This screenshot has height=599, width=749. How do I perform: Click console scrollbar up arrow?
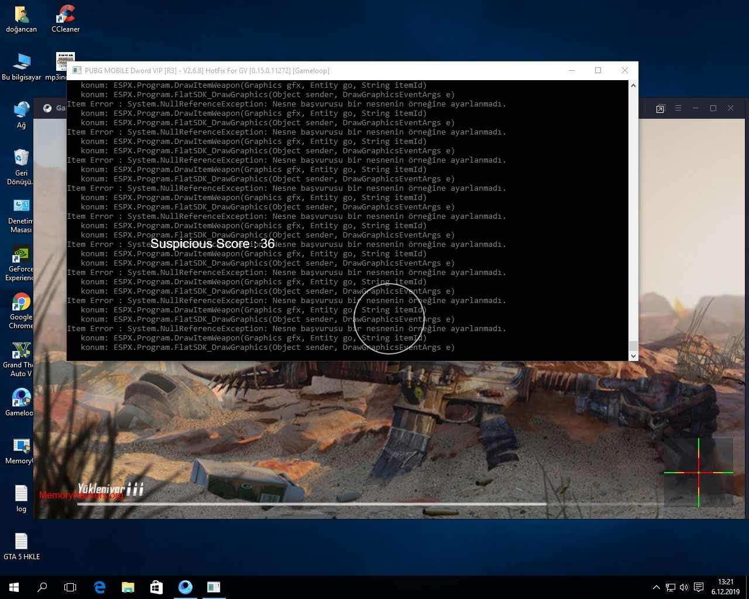coord(633,85)
